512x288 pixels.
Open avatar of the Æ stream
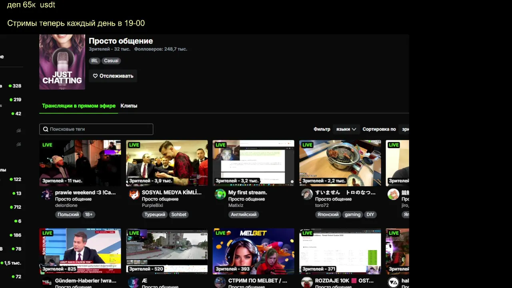click(134, 282)
